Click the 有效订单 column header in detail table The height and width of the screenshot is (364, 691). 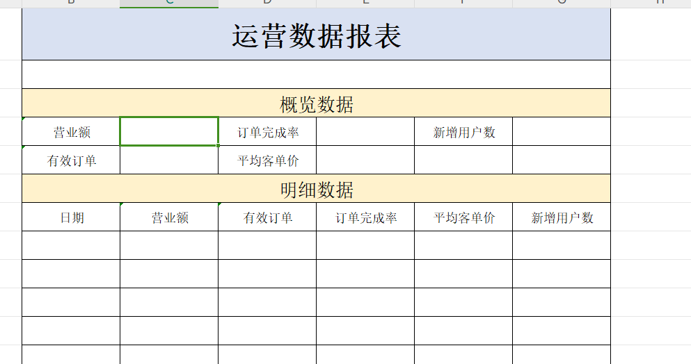click(268, 217)
